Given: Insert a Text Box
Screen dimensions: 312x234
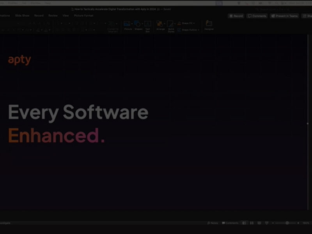Looking at the screenshot, I should click(148, 24).
